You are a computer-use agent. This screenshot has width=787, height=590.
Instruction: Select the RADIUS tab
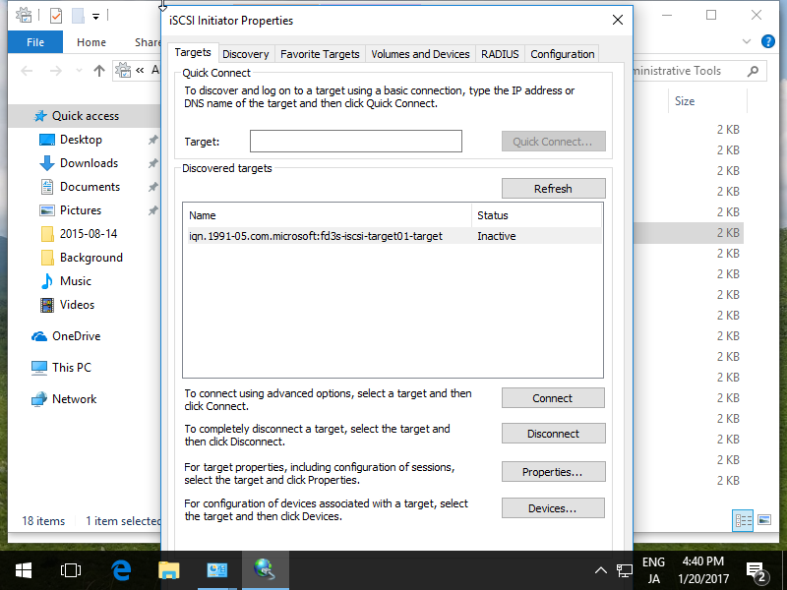(x=500, y=54)
